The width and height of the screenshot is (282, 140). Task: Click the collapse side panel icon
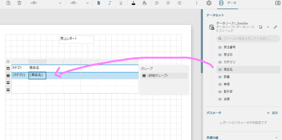click(x=277, y=3)
